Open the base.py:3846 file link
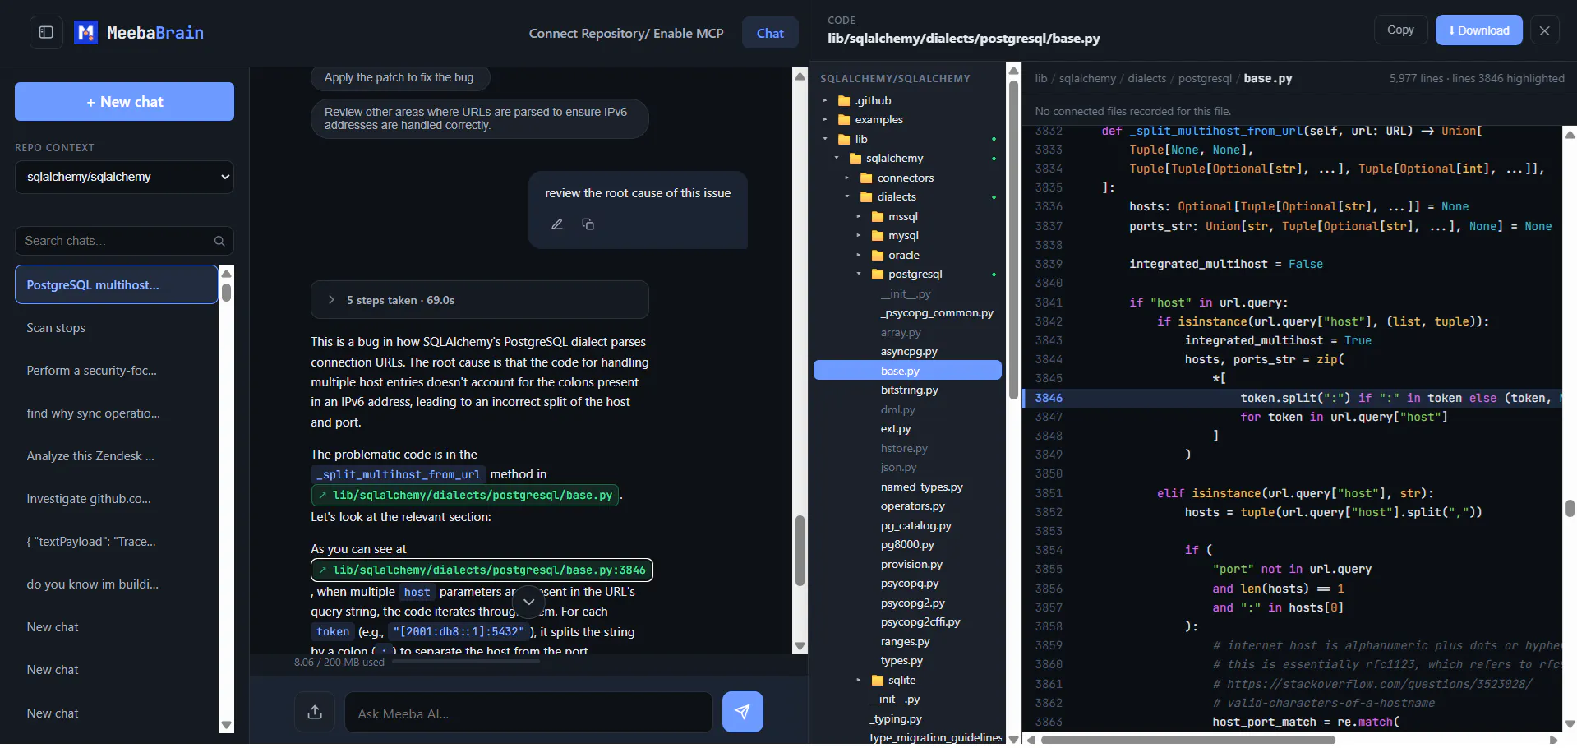The width and height of the screenshot is (1577, 748). tap(482, 570)
